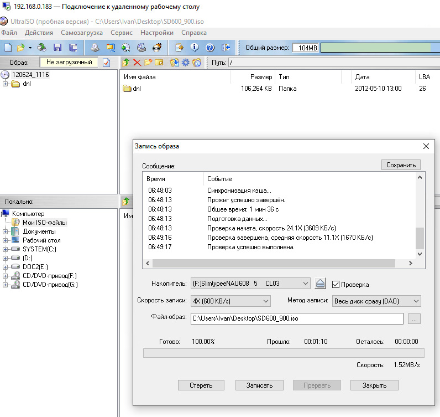This screenshot has width=440, height=417.
Task: Expand the dnl folder in image tree
Action: click(x=6, y=84)
